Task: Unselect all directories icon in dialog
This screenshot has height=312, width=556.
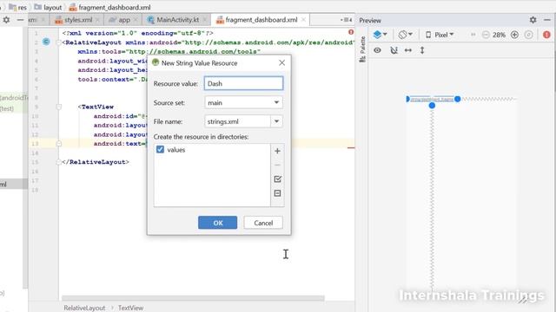Action: click(x=278, y=193)
